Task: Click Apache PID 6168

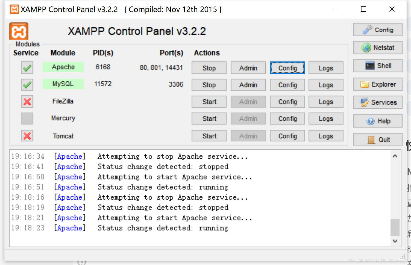Action: (103, 67)
